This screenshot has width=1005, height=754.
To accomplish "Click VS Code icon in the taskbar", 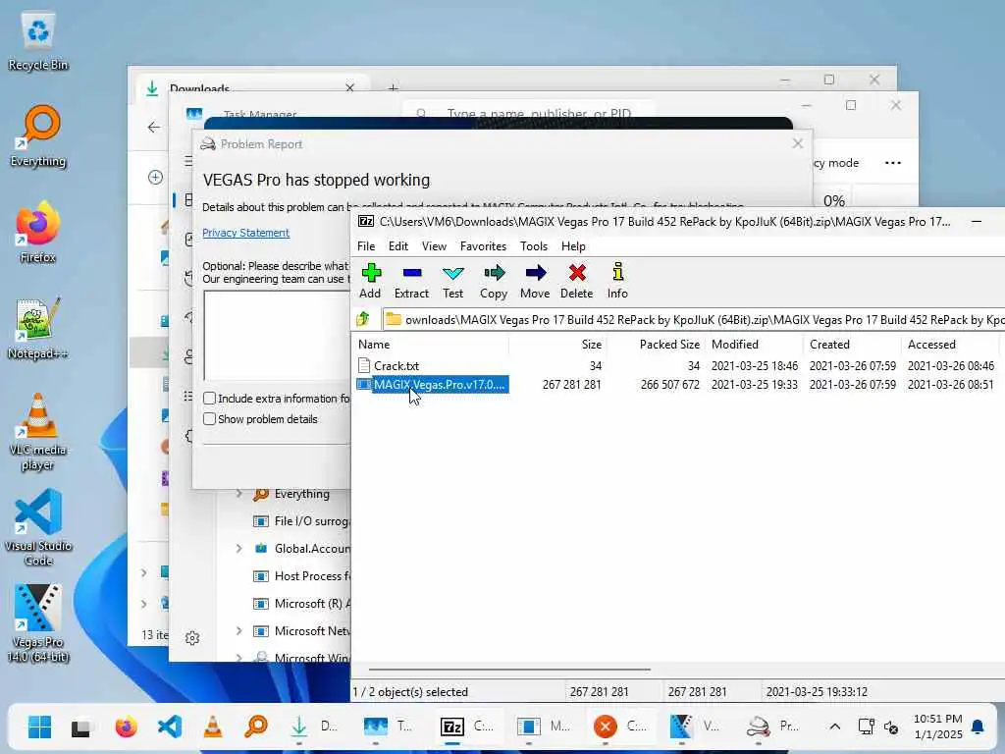I will pyautogui.click(x=169, y=727).
